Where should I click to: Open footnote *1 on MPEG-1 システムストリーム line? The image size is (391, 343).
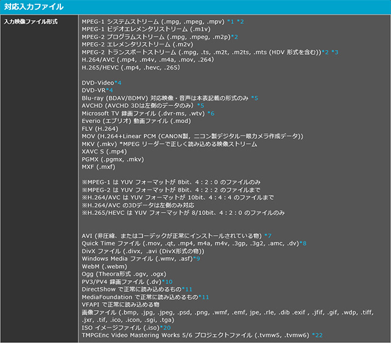tap(231, 22)
